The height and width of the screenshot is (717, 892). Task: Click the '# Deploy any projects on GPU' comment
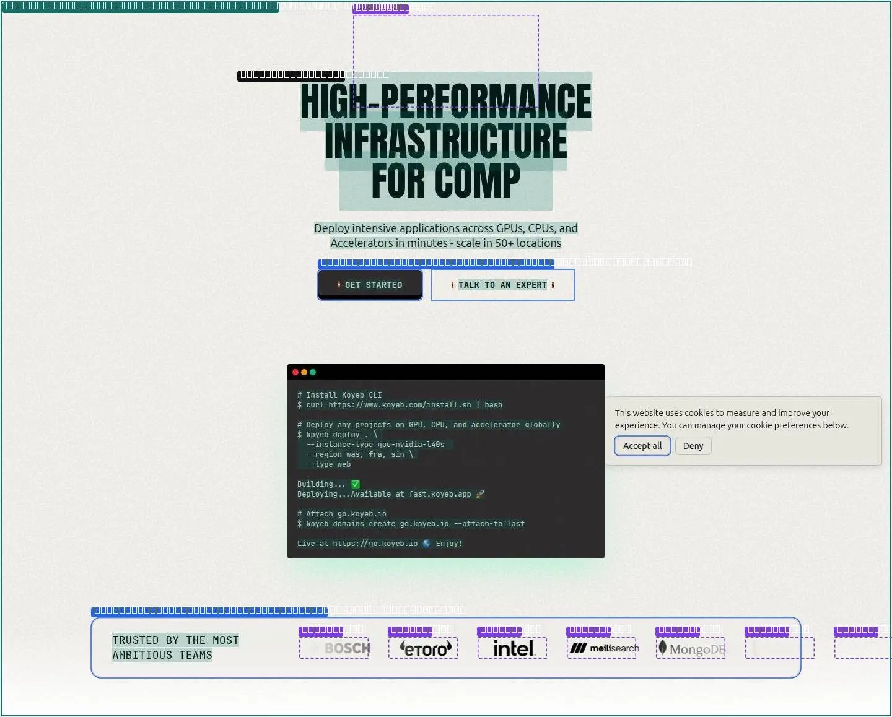[x=429, y=425]
